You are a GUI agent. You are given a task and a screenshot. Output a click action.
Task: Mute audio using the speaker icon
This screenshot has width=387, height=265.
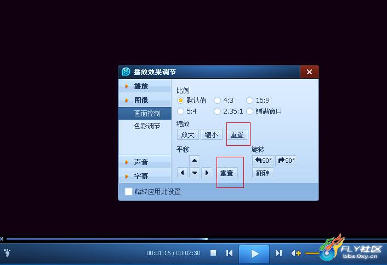(295, 253)
